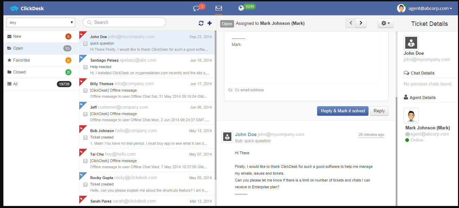The image size is (459, 208).
Task: Tick the Billy Thomas ticket checkbox
Action: pyautogui.click(x=85, y=91)
